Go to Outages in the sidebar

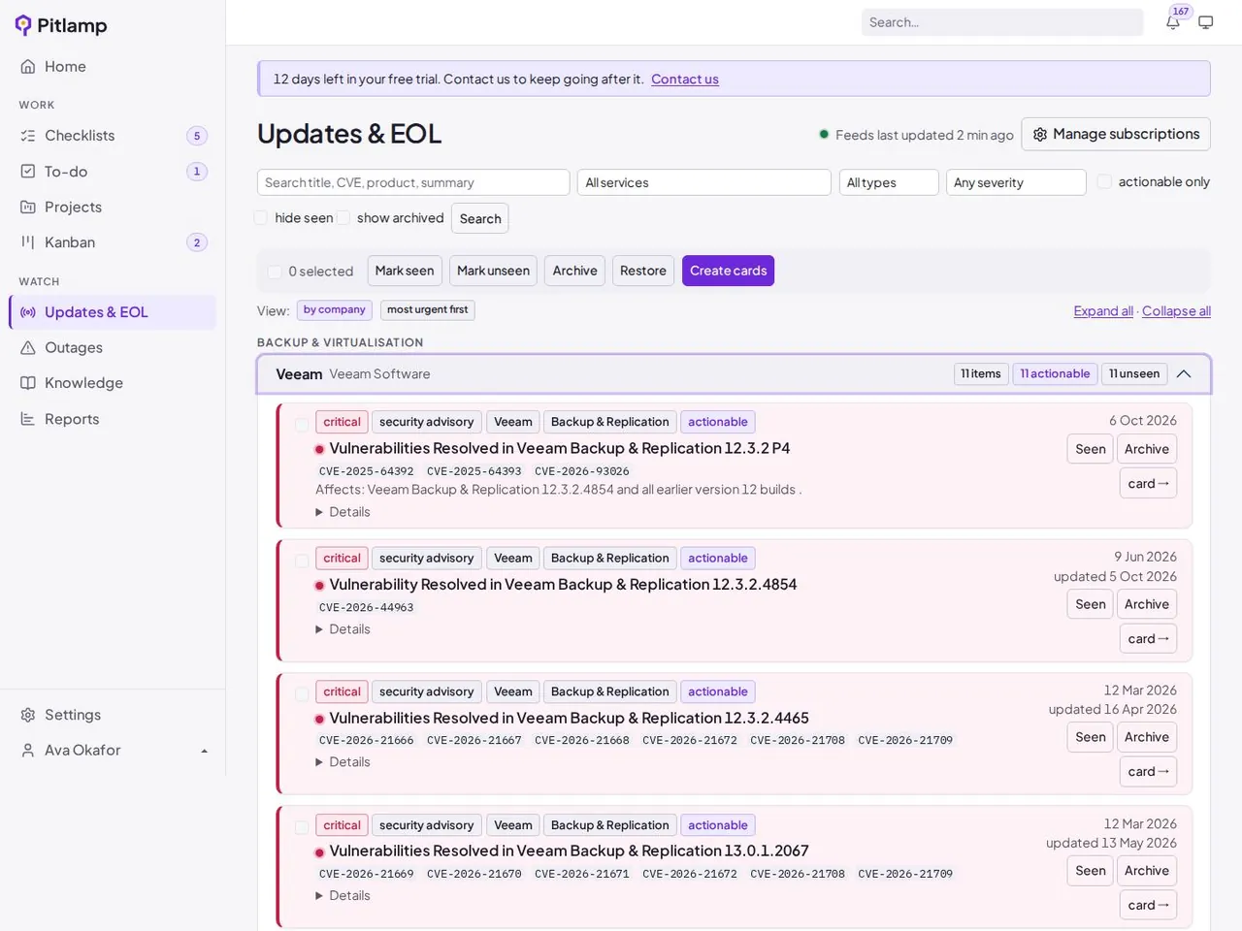[113, 348]
